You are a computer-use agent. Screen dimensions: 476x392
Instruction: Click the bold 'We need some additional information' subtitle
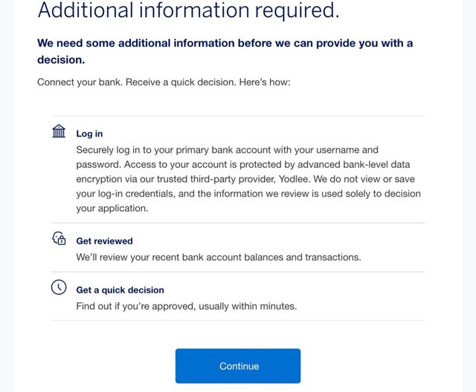tap(225, 51)
